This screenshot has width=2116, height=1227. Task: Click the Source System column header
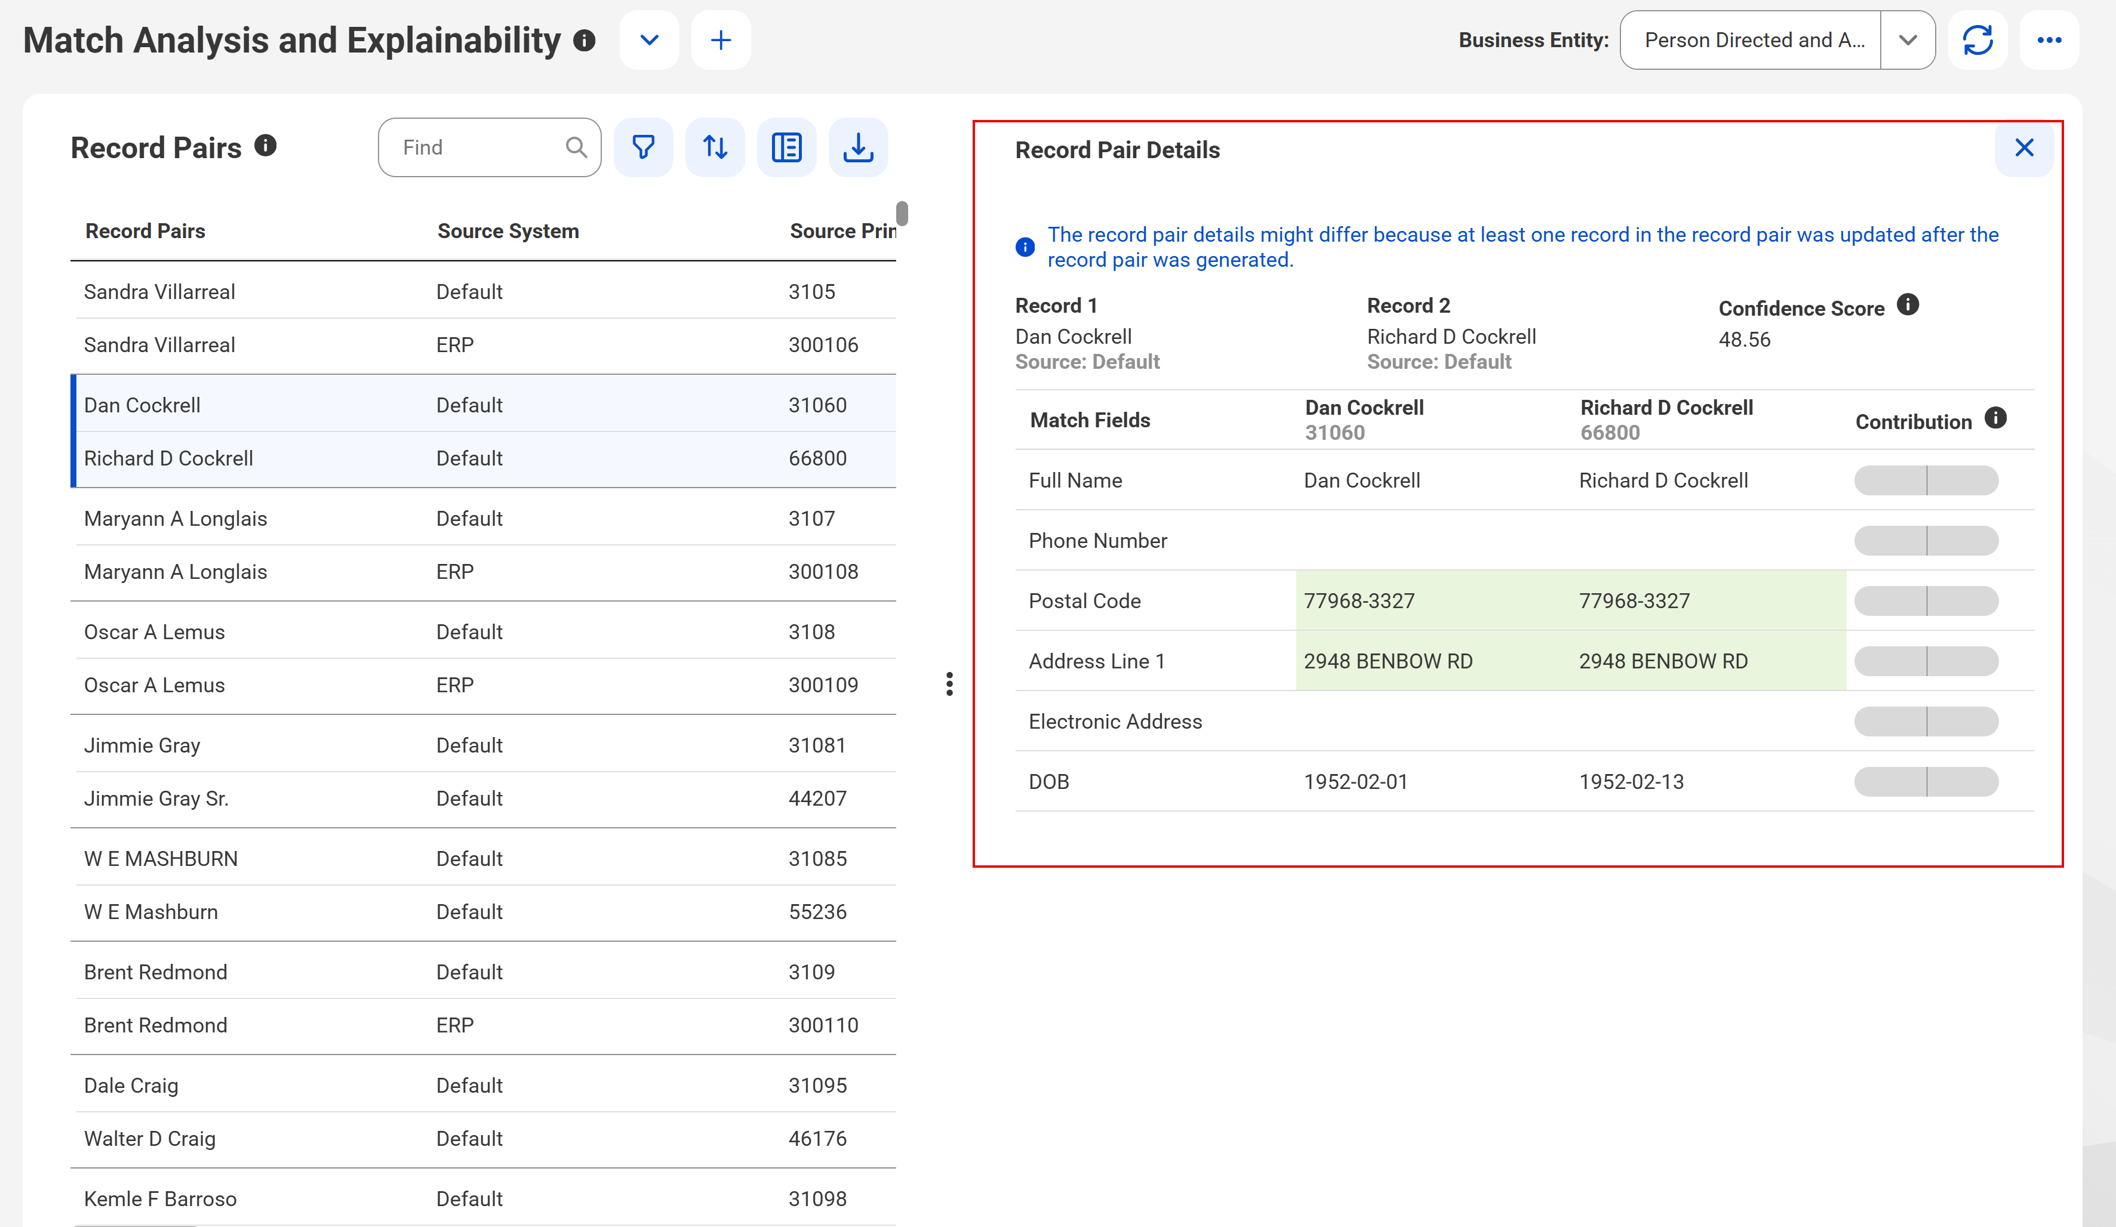[x=508, y=231]
